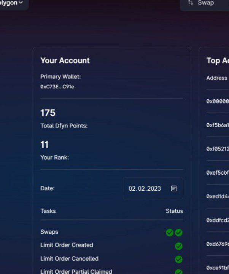229x274 pixels.
Task: Click the Your Account heading
Action: tap(65, 61)
